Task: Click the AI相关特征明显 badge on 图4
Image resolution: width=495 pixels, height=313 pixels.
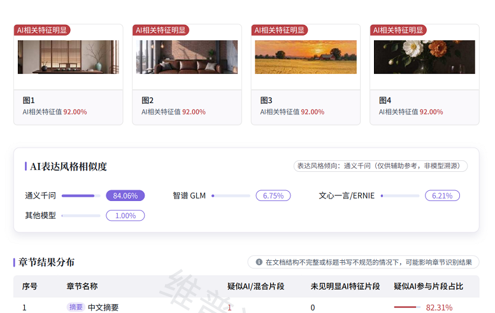Action: 398,31
